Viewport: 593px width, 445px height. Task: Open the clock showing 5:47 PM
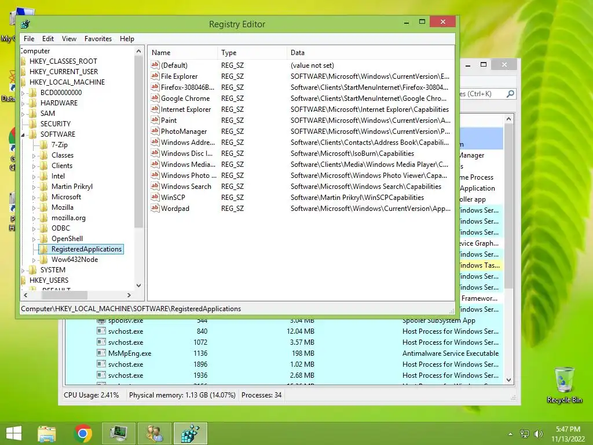coord(568,433)
